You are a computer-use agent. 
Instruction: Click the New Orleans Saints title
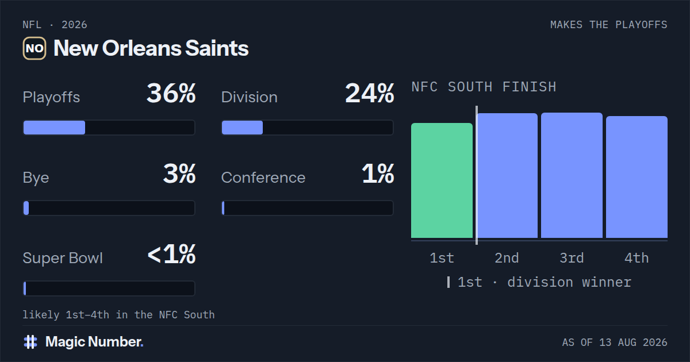point(151,48)
